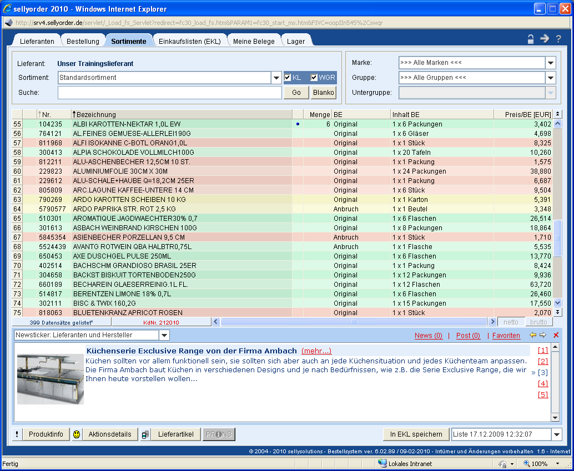Click the vertical scrollbar thumb of product table
The image size is (574, 471).
pyautogui.click(x=558, y=237)
